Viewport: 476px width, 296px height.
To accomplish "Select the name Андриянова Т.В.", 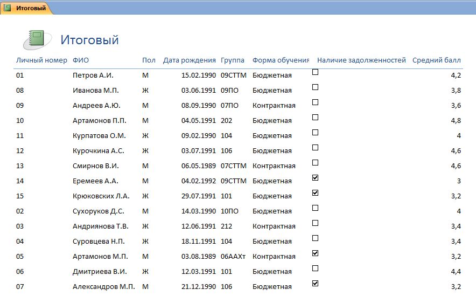I will (x=101, y=226).
